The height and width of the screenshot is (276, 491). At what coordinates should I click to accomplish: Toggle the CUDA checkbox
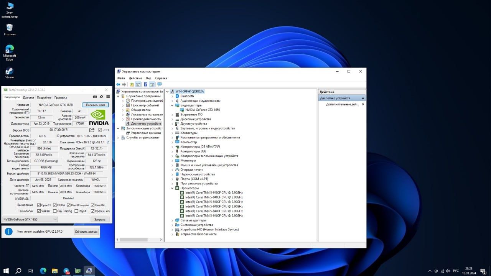click(55, 205)
